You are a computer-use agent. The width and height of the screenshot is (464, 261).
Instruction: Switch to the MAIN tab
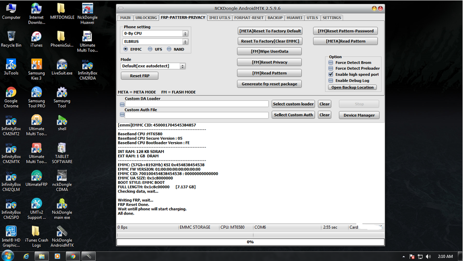[125, 17]
